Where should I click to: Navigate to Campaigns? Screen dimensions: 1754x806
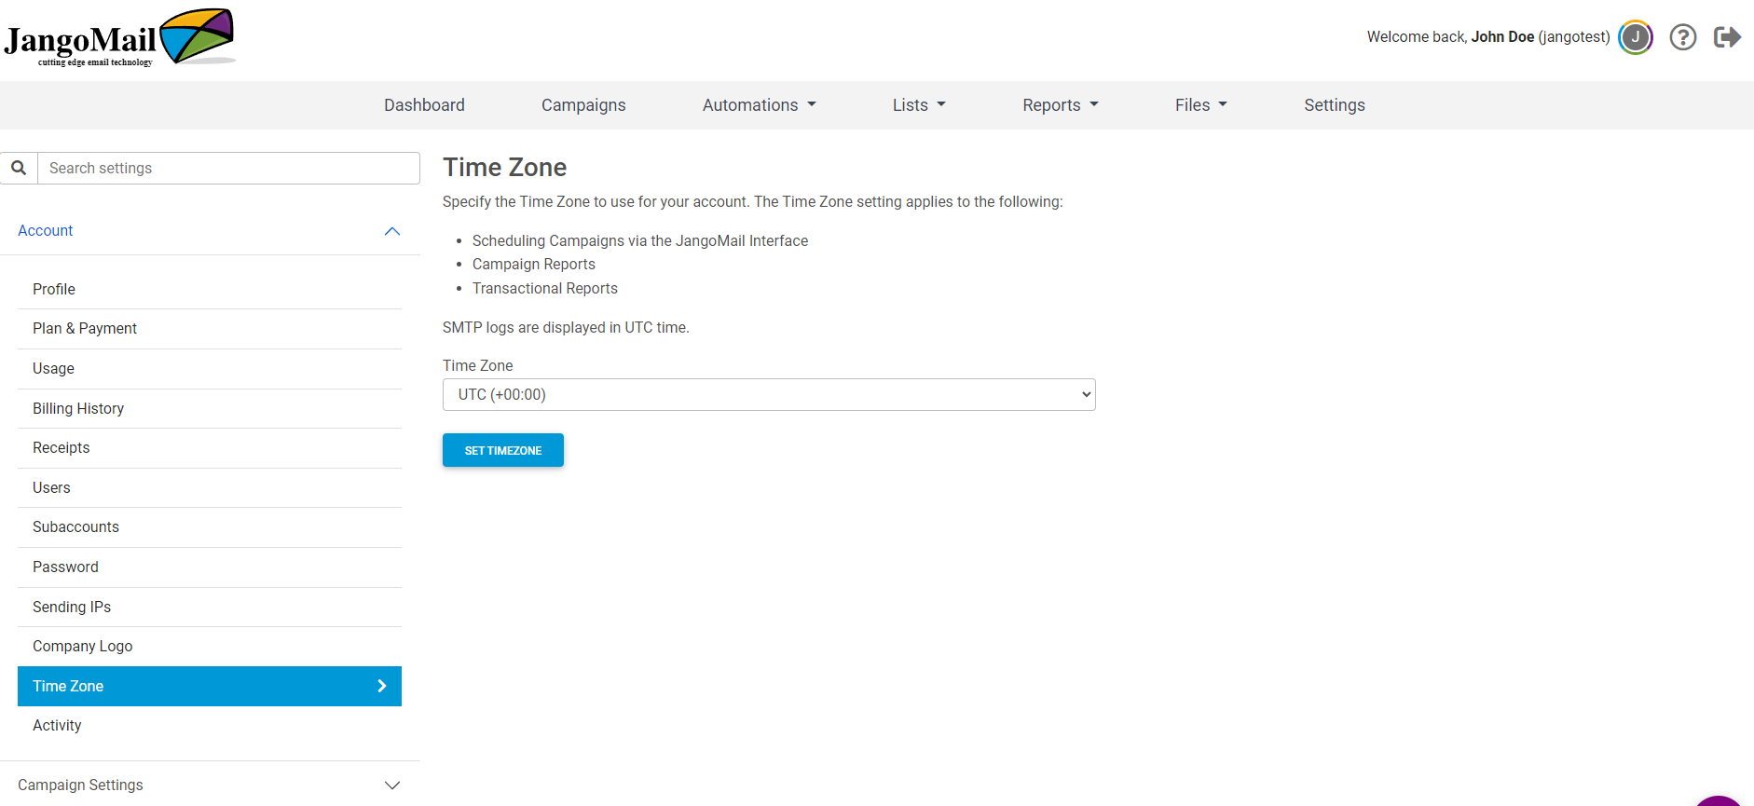coord(583,105)
